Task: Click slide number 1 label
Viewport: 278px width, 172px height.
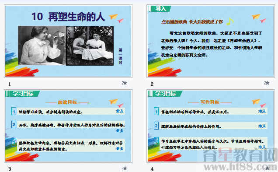Action: 10,84
